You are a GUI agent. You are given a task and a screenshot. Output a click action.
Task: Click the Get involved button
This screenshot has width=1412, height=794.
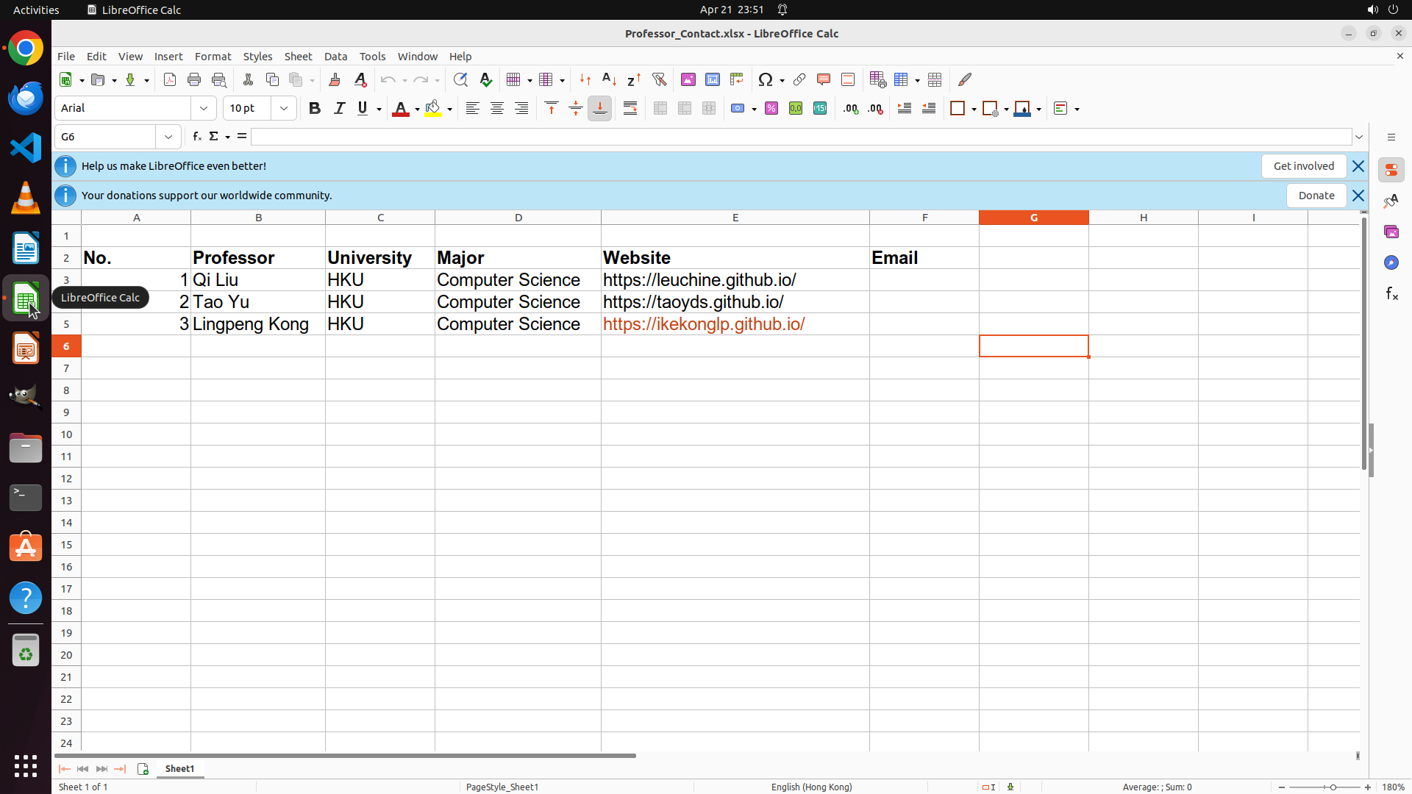point(1303,166)
